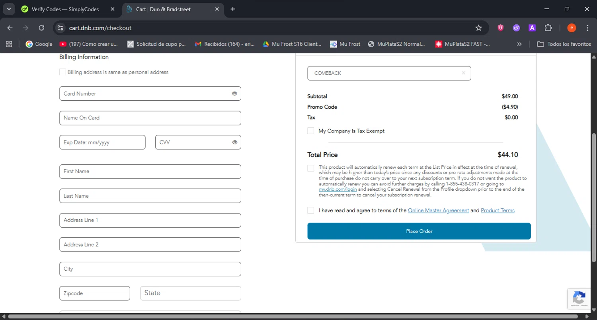This screenshot has height=320, width=597.
Task: Open the profile avatar 'e'
Action: [x=572, y=28]
